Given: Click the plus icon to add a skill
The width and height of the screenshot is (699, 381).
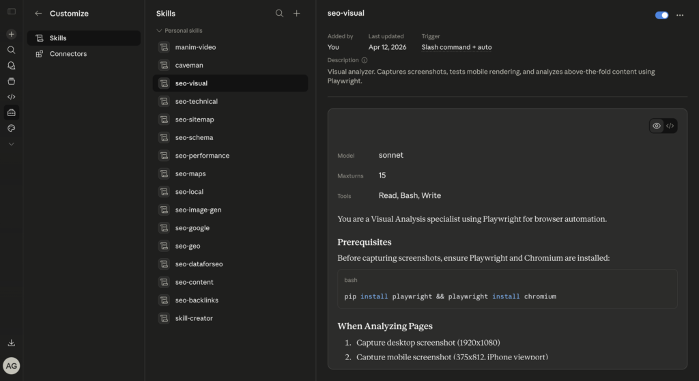Looking at the screenshot, I should coord(296,14).
